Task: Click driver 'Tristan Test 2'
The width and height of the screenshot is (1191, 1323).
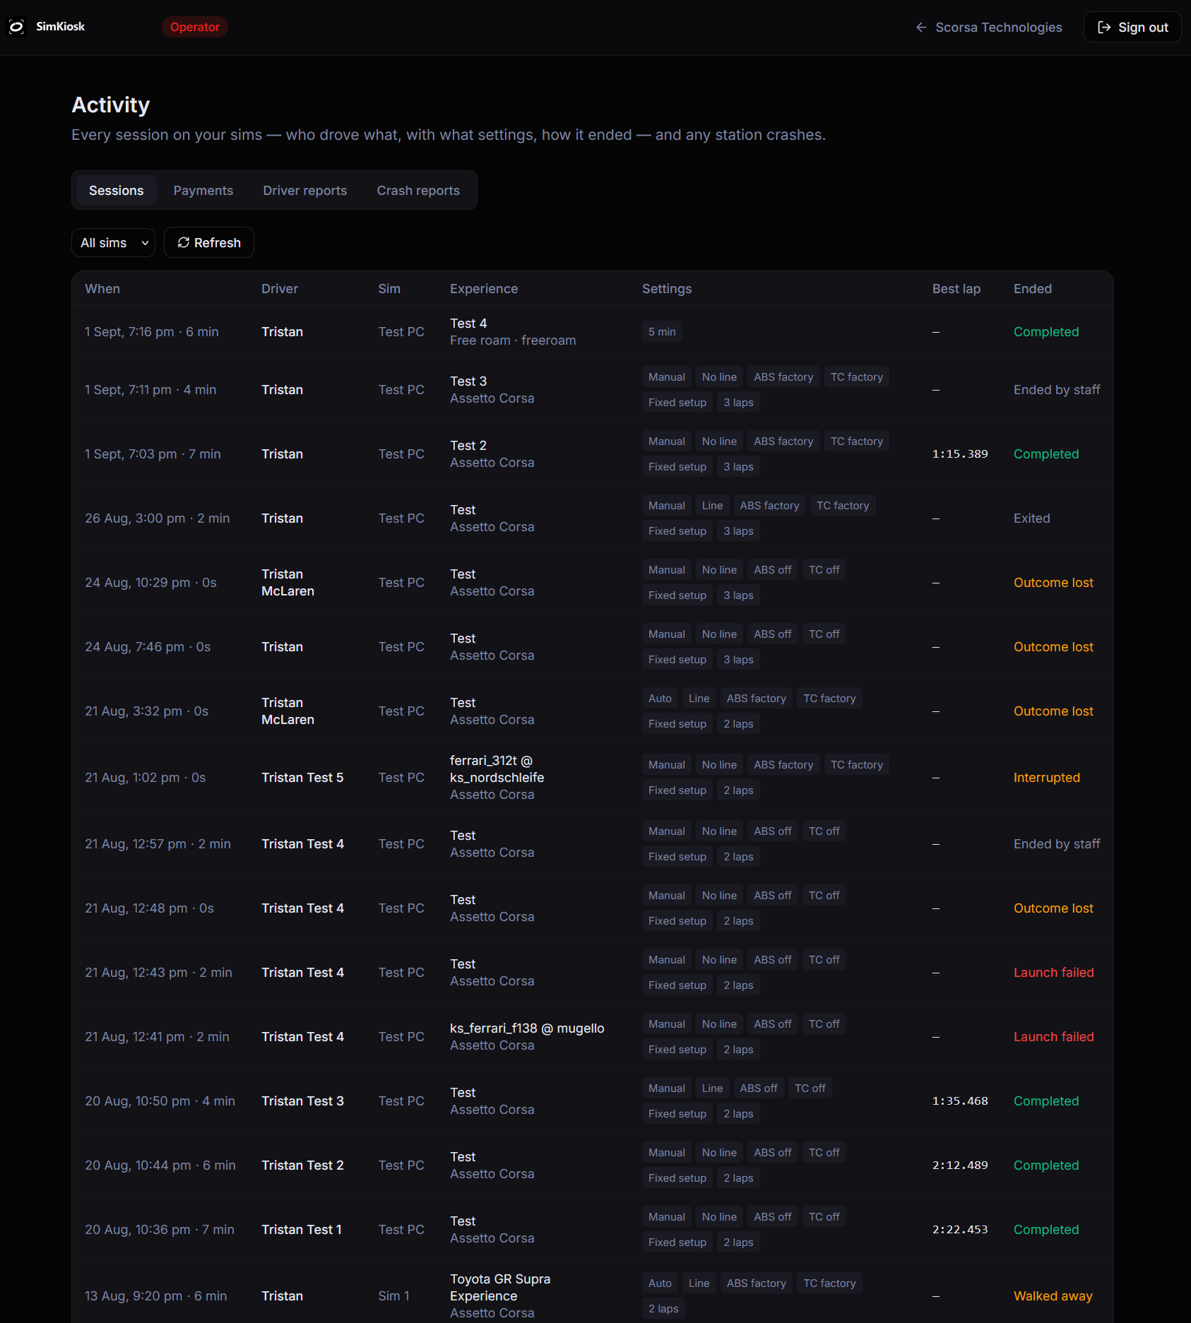Action: [302, 1165]
